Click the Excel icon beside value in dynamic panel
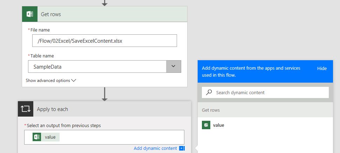Viewport: 340px width, 153px height. 206,125
